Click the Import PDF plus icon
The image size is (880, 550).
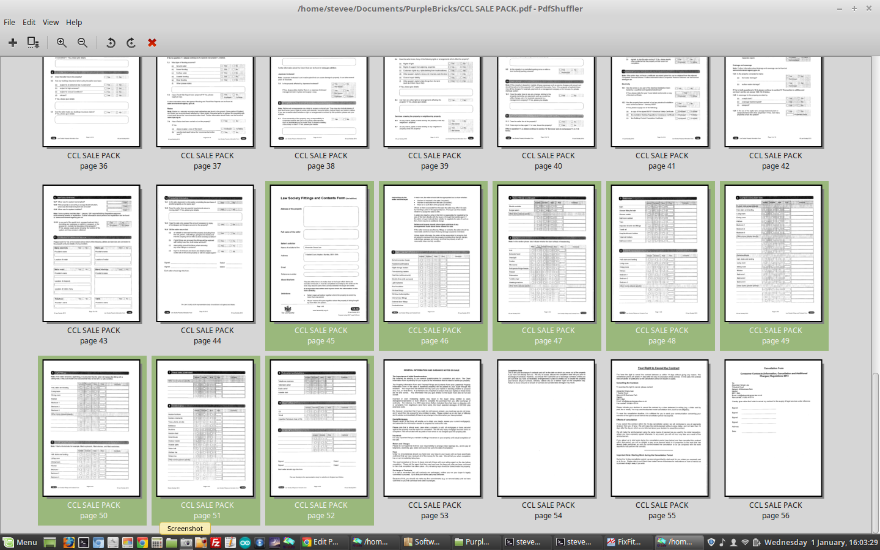12,42
